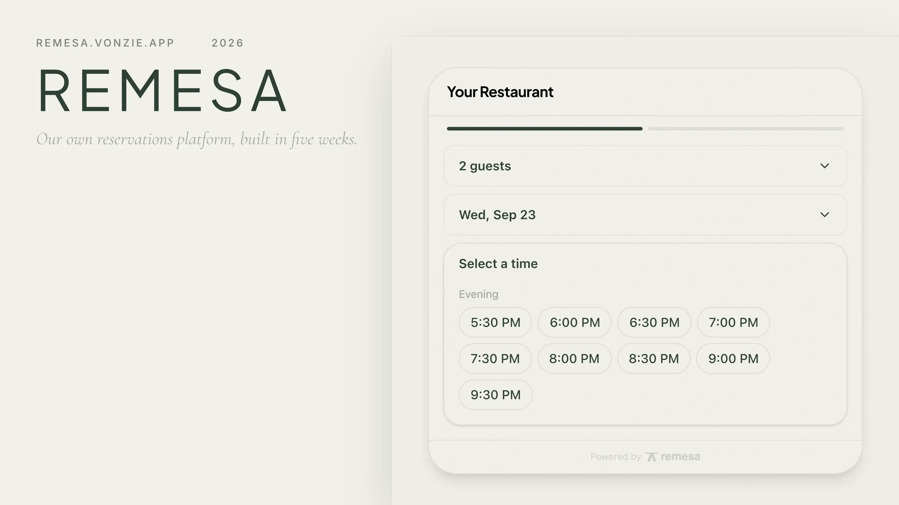Click the 'Our own reservations platform' tagline
The image size is (899, 505).
[x=197, y=139]
